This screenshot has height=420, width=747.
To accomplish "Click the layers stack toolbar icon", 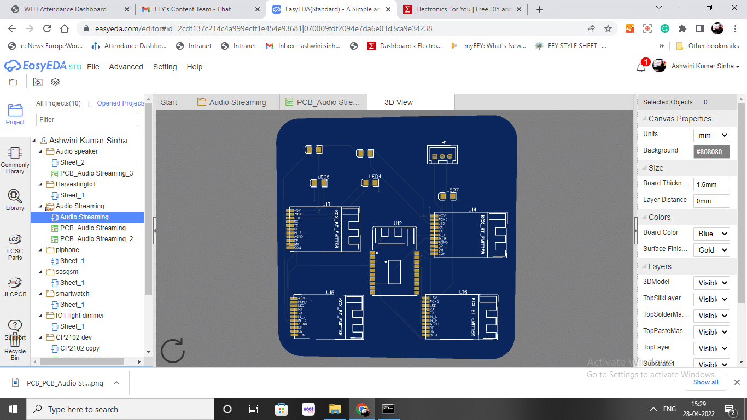I will (x=55, y=82).
